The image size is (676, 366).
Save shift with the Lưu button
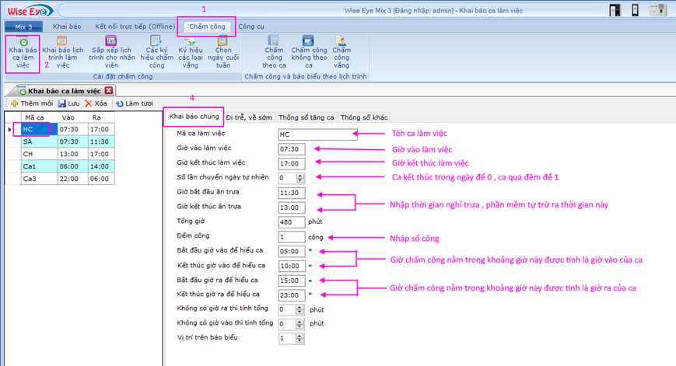pos(69,103)
